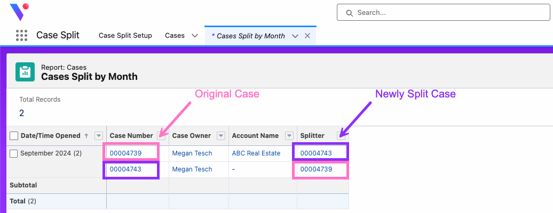Open Splitter column menu

[341, 136]
